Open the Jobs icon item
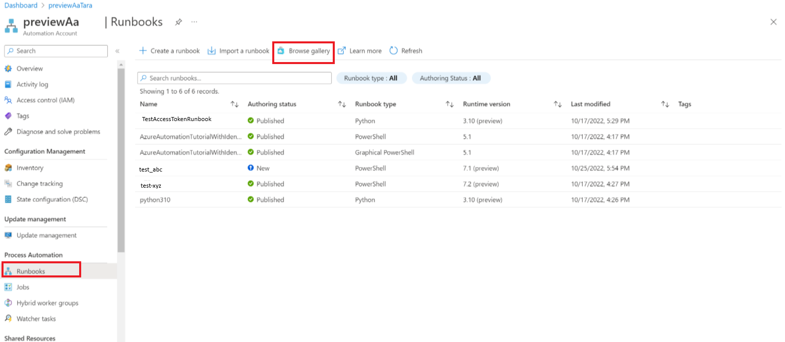The height and width of the screenshot is (342, 785). pyautogui.click(x=8, y=287)
